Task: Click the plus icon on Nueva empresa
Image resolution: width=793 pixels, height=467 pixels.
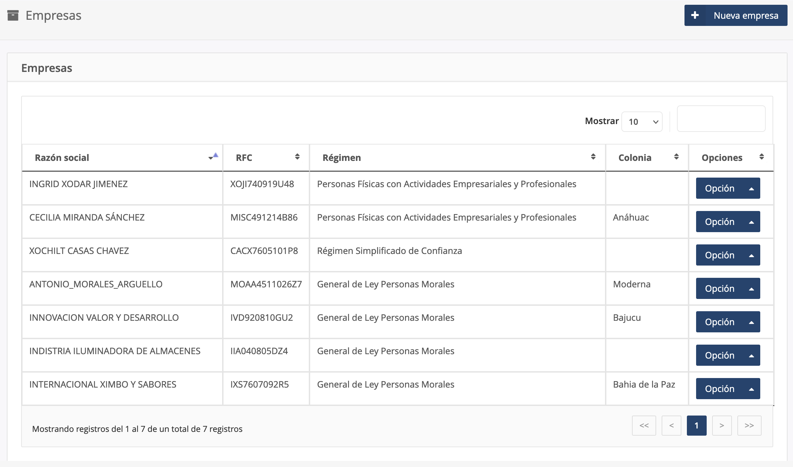Action: pyautogui.click(x=695, y=15)
